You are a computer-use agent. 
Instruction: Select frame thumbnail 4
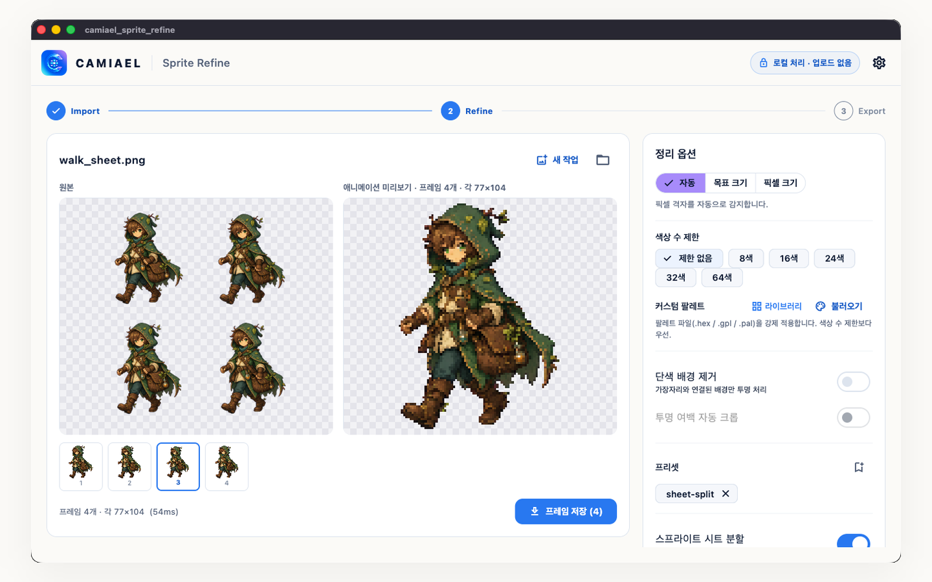[x=227, y=467]
